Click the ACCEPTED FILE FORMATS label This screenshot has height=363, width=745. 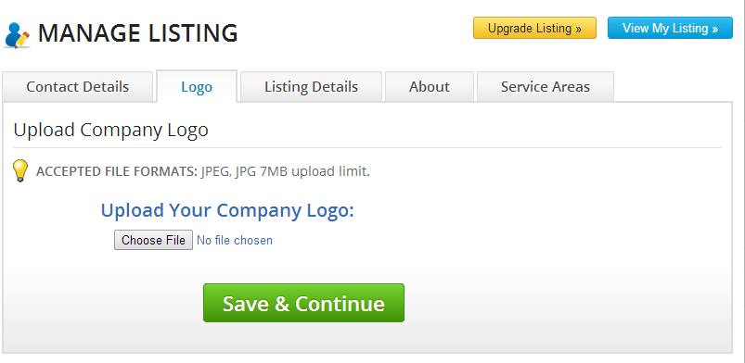pos(116,171)
